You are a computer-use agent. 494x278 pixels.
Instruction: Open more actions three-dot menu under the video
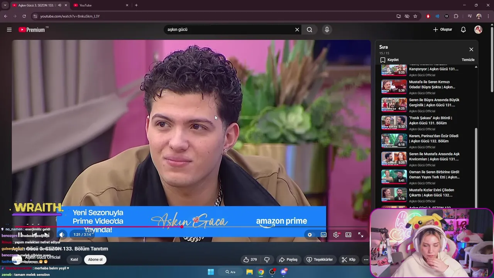click(366, 260)
